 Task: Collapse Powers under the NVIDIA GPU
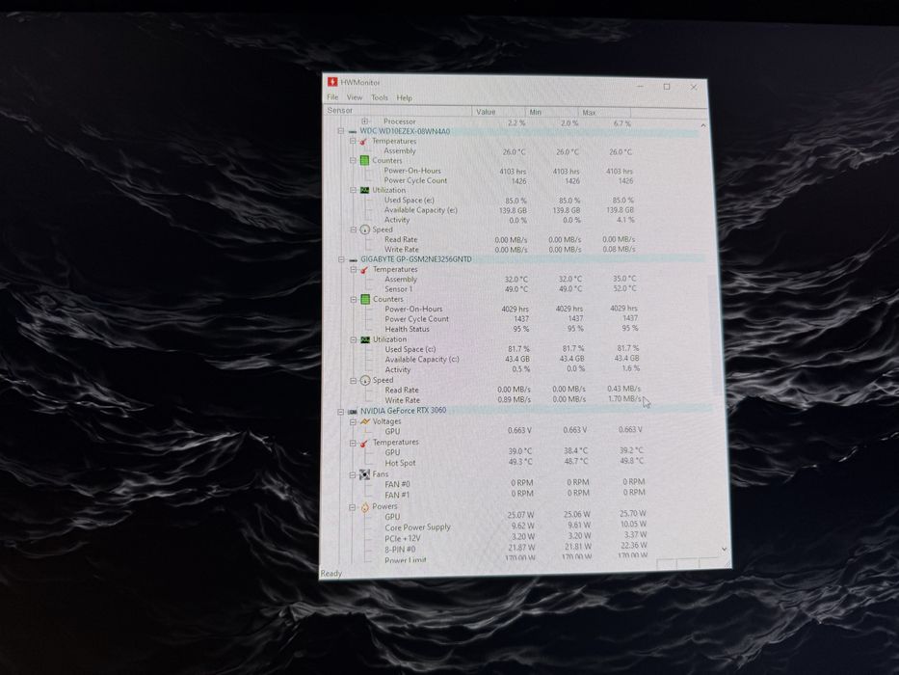[353, 507]
